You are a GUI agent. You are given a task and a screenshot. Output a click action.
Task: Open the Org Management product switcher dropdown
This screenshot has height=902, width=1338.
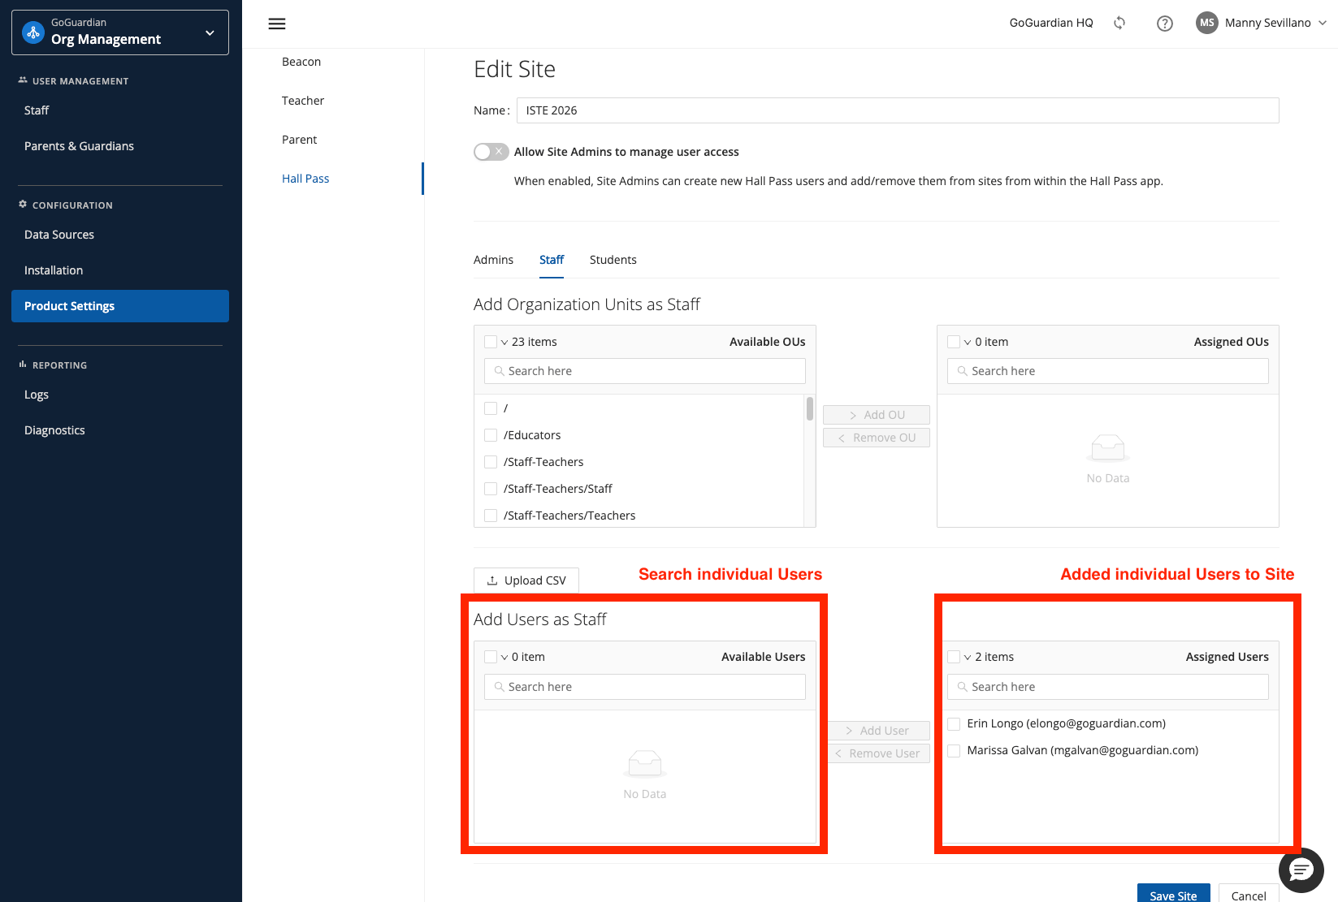click(120, 32)
